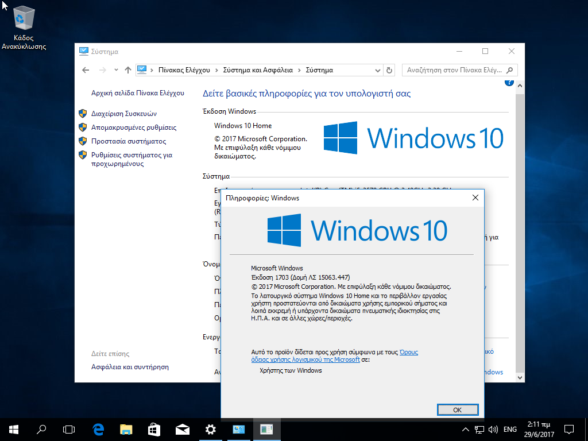
Task: Open Αρχική σελίδα Πίνακα Ελέγχου link
Action: (138, 93)
